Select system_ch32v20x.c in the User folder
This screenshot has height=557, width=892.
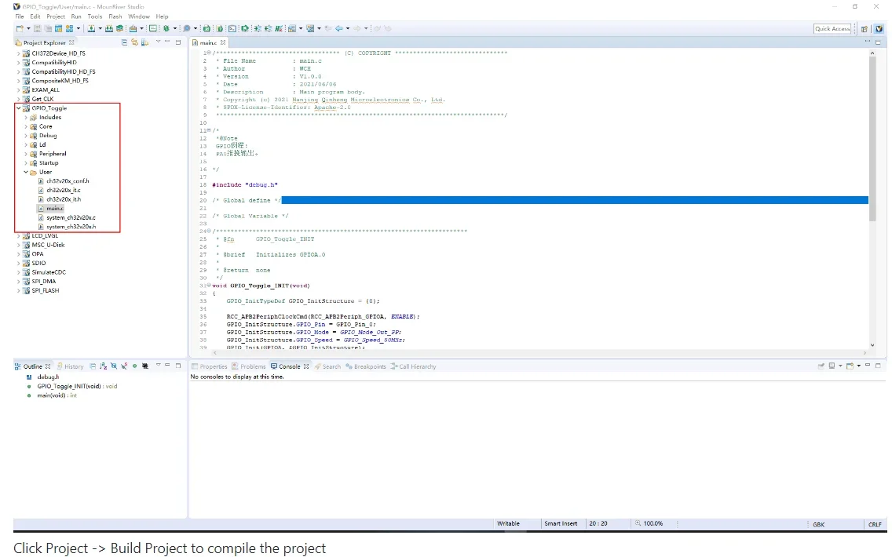[x=71, y=217]
